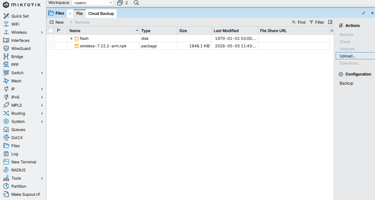Sort by File Share URL column
This screenshot has height=200, width=375.
[294, 30]
